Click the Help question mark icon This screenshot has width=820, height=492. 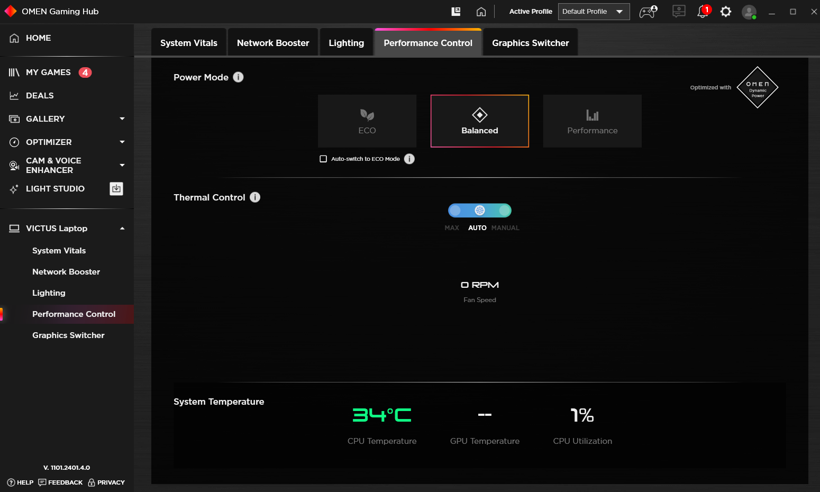(x=11, y=482)
